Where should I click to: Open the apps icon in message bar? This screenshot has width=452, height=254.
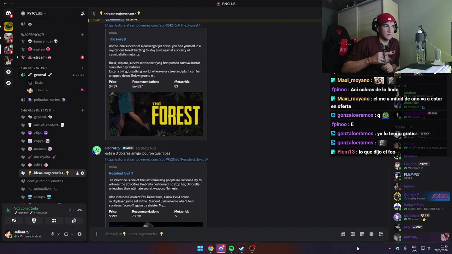[x=381, y=234]
